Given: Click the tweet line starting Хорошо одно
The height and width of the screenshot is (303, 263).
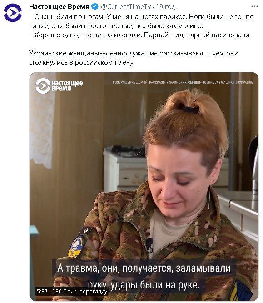Looking at the screenshot, I should (140, 35).
